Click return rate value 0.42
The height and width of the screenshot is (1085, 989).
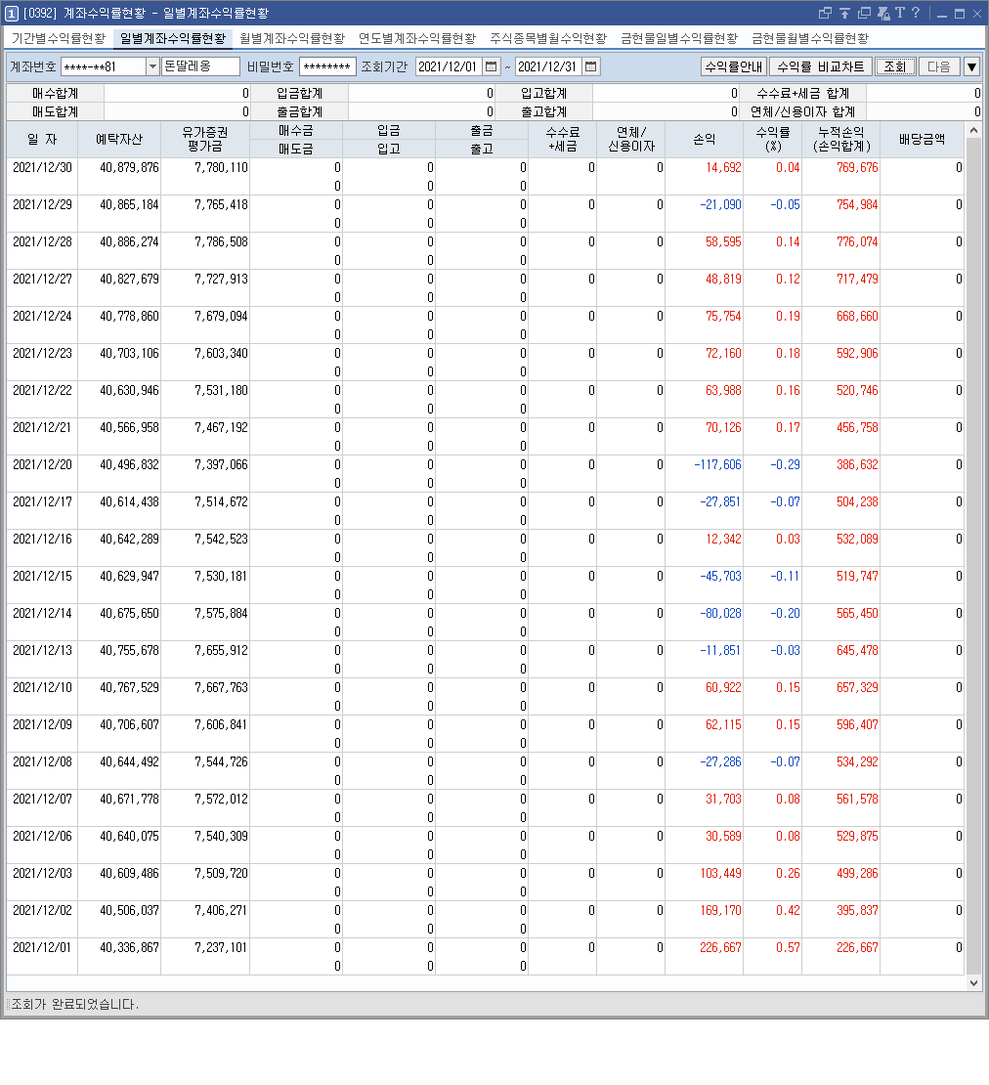pyautogui.click(x=788, y=911)
